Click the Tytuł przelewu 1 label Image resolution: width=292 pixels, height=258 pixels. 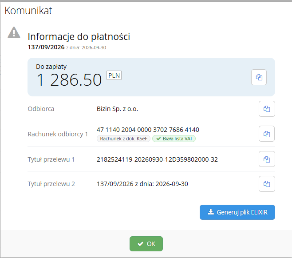tap(51, 159)
